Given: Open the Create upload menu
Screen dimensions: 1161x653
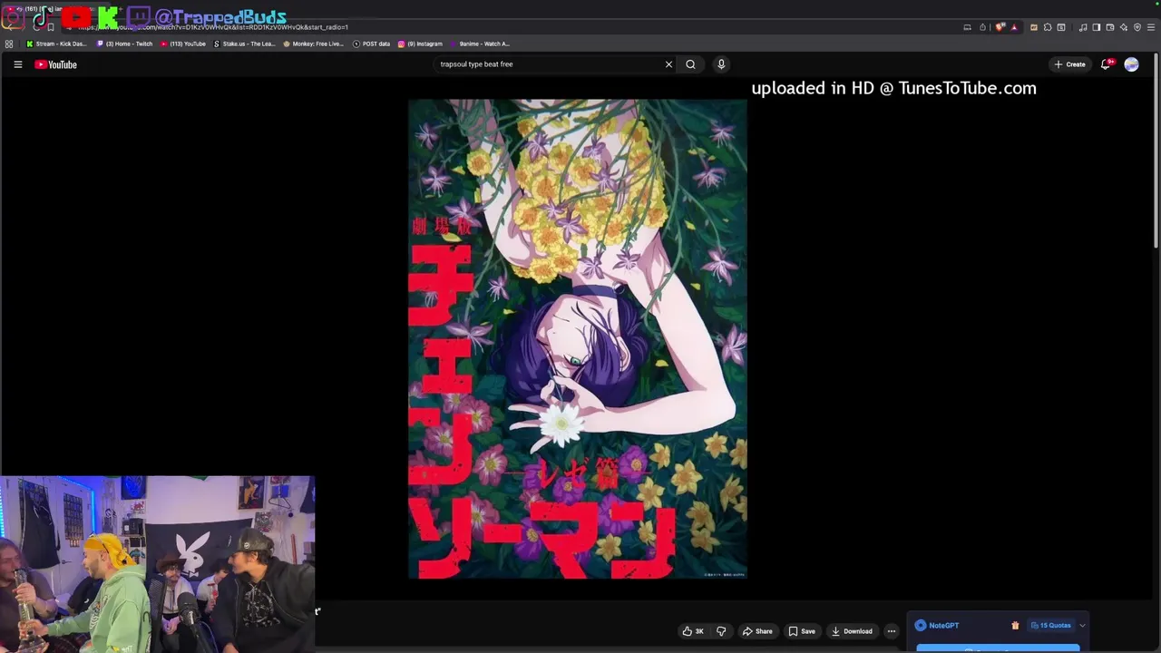Looking at the screenshot, I should [x=1069, y=64].
